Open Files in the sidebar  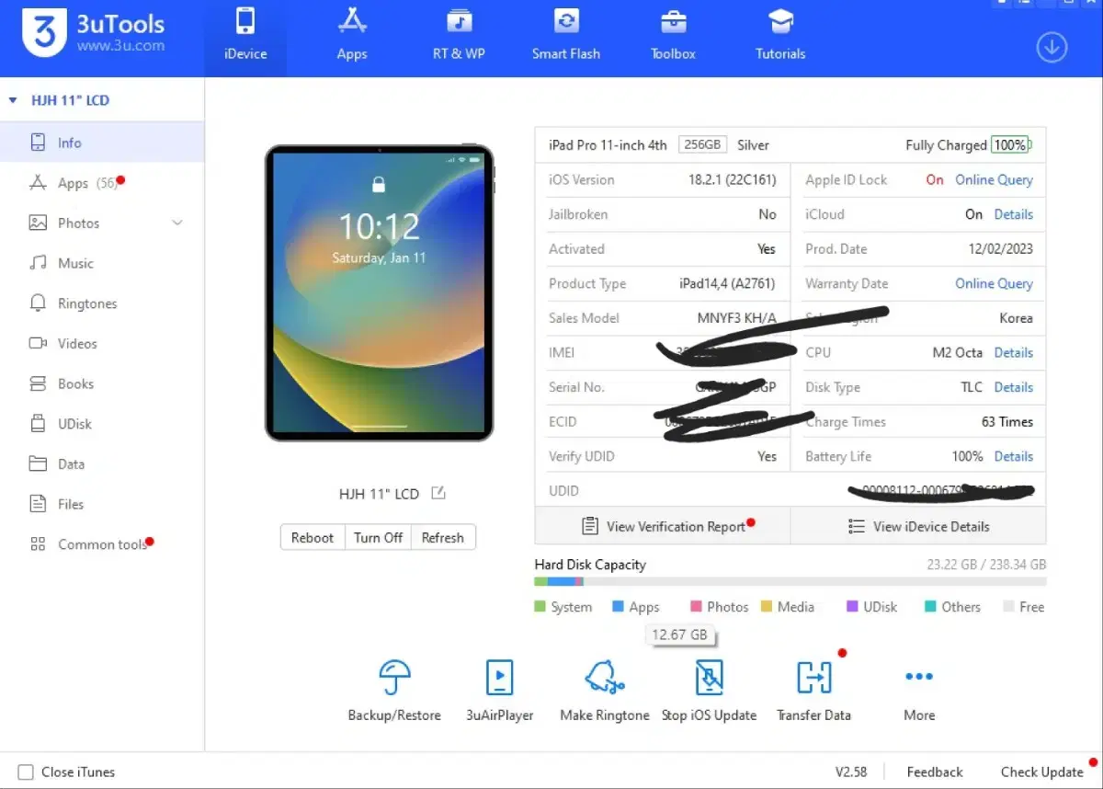[102, 504]
